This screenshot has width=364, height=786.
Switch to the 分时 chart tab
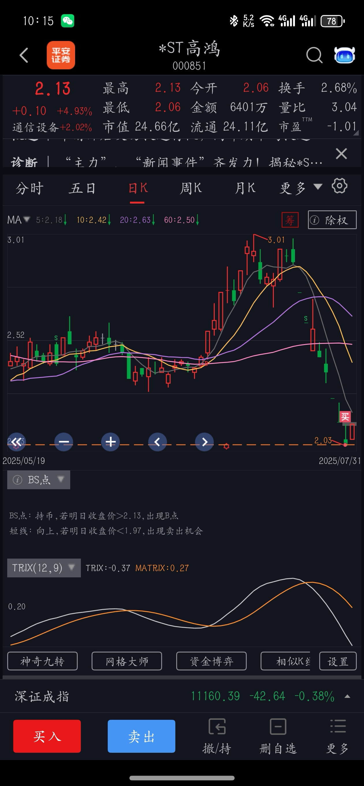pos(29,188)
